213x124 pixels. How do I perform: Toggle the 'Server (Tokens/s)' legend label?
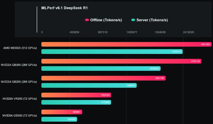coord(152,20)
